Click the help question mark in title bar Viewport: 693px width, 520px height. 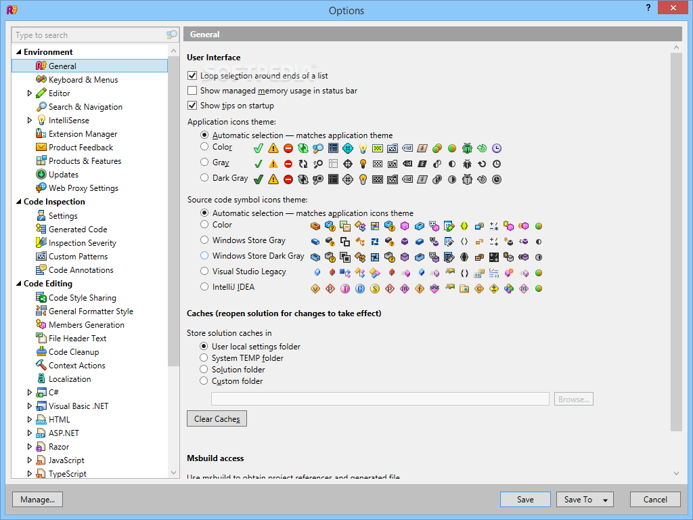[x=648, y=7]
